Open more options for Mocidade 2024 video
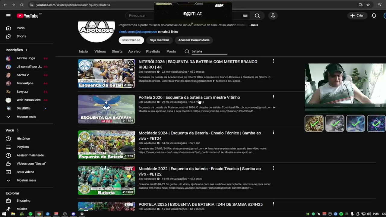Screen dimensions: 386x217 click(x=274, y=133)
